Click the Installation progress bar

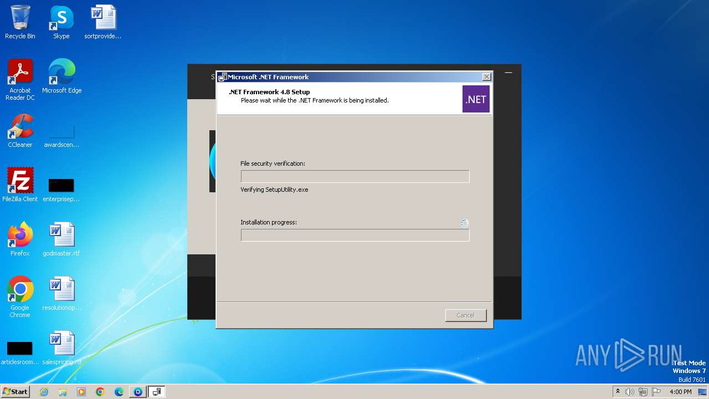point(355,235)
